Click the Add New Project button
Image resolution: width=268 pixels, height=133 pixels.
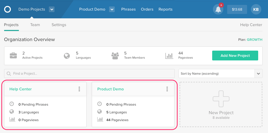tap(235, 56)
